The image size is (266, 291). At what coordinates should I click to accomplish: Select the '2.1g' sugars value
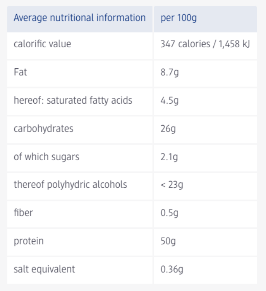(x=169, y=157)
